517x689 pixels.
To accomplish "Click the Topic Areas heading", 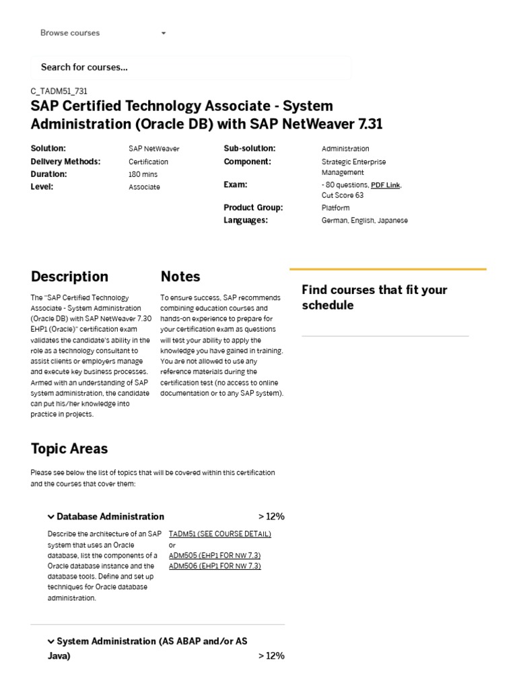I will pos(69,449).
